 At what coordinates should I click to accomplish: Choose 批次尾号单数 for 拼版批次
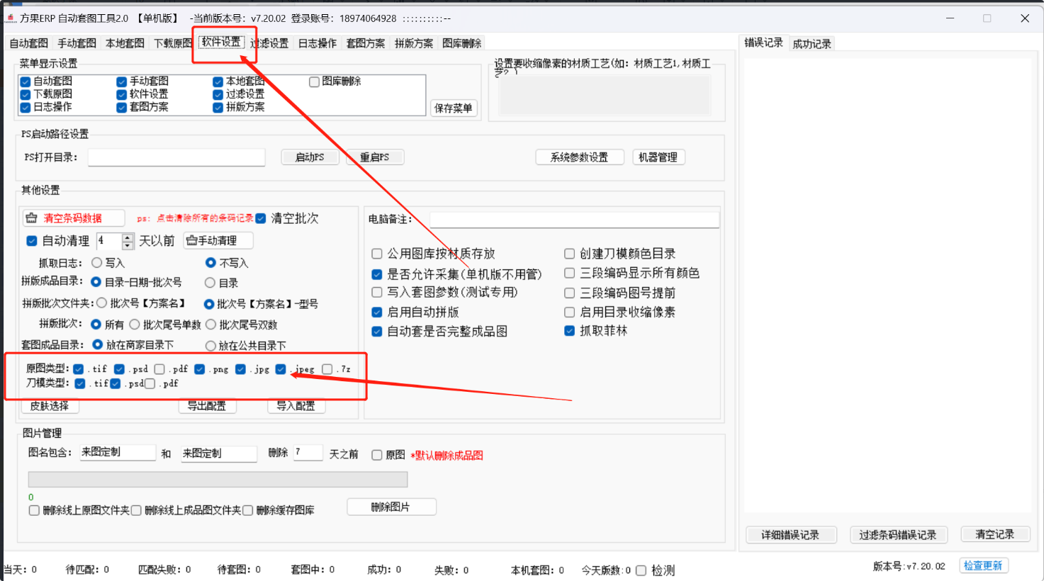[135, 325]
